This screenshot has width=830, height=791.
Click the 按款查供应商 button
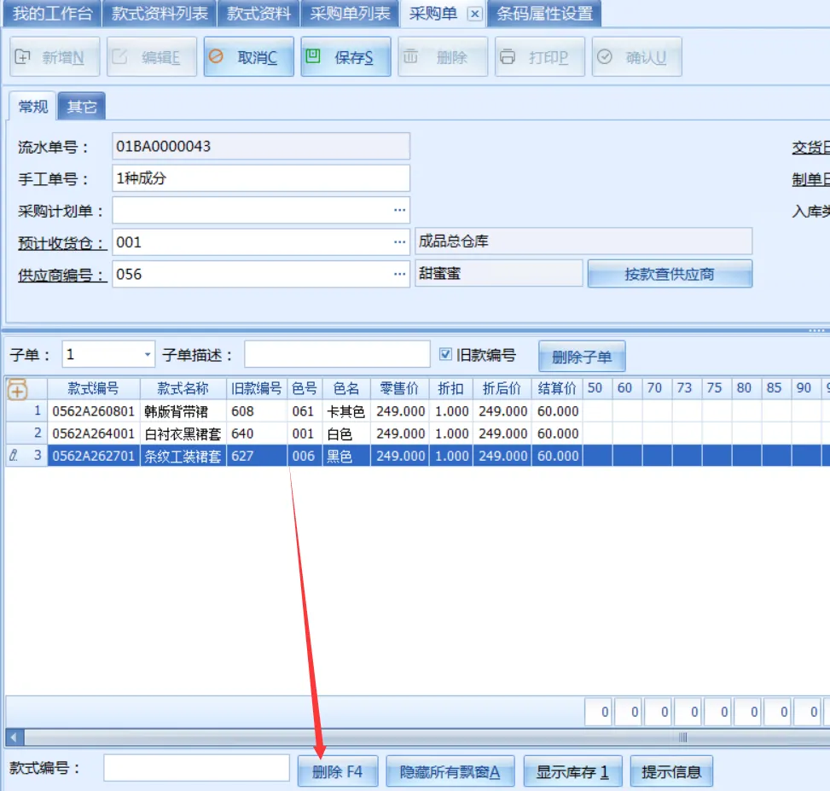pos(669,274)
